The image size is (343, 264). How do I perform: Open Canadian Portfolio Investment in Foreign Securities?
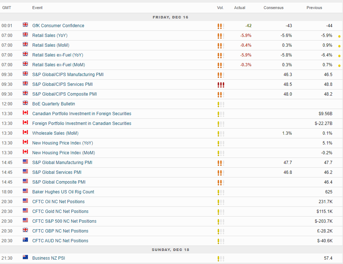pos(82,114)
